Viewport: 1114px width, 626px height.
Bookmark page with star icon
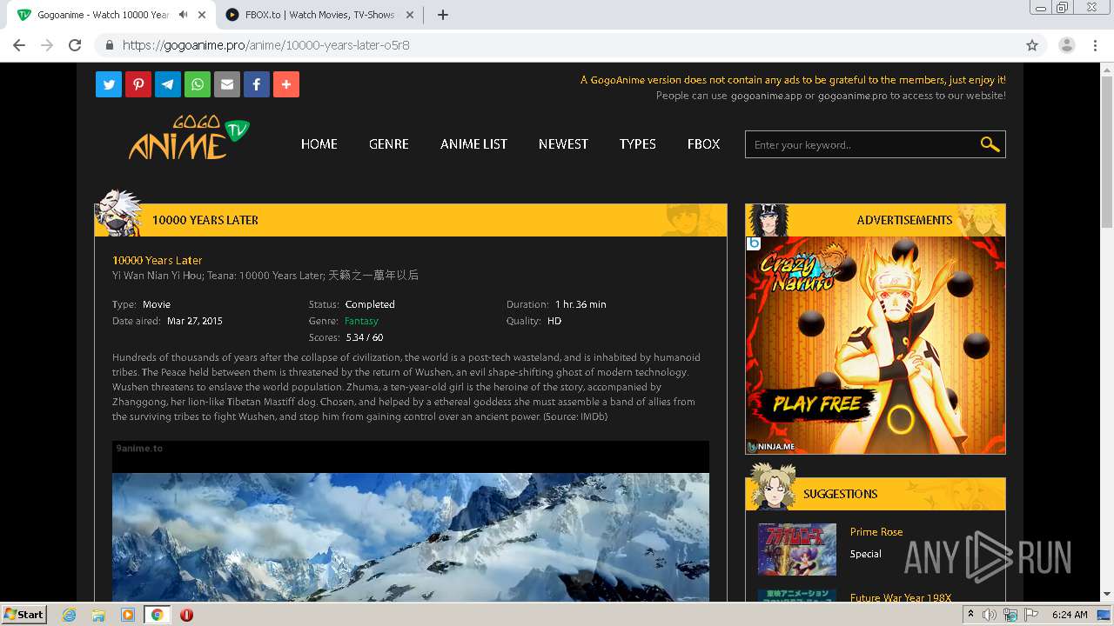point(1032,45)
